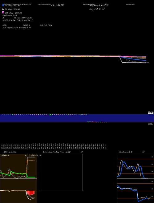Click the '230.90' price axis label

coord(151,125)
